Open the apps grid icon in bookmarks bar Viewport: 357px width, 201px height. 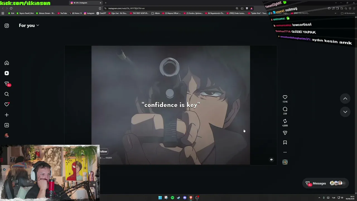point(3,13)
